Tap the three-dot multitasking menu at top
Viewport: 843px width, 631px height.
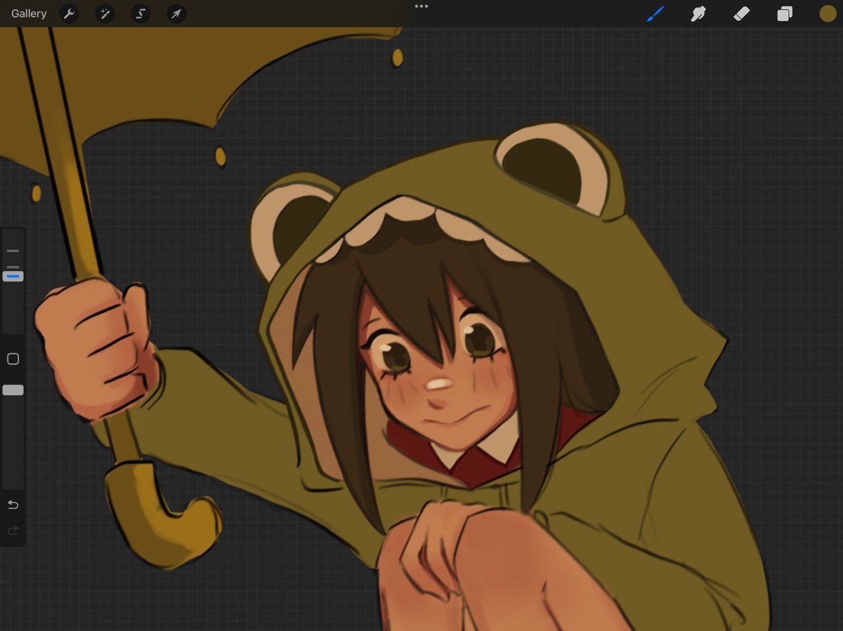[x=421, y=6]
